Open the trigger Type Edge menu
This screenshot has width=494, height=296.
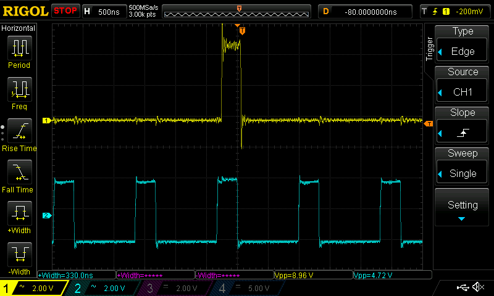coord(463,43)
